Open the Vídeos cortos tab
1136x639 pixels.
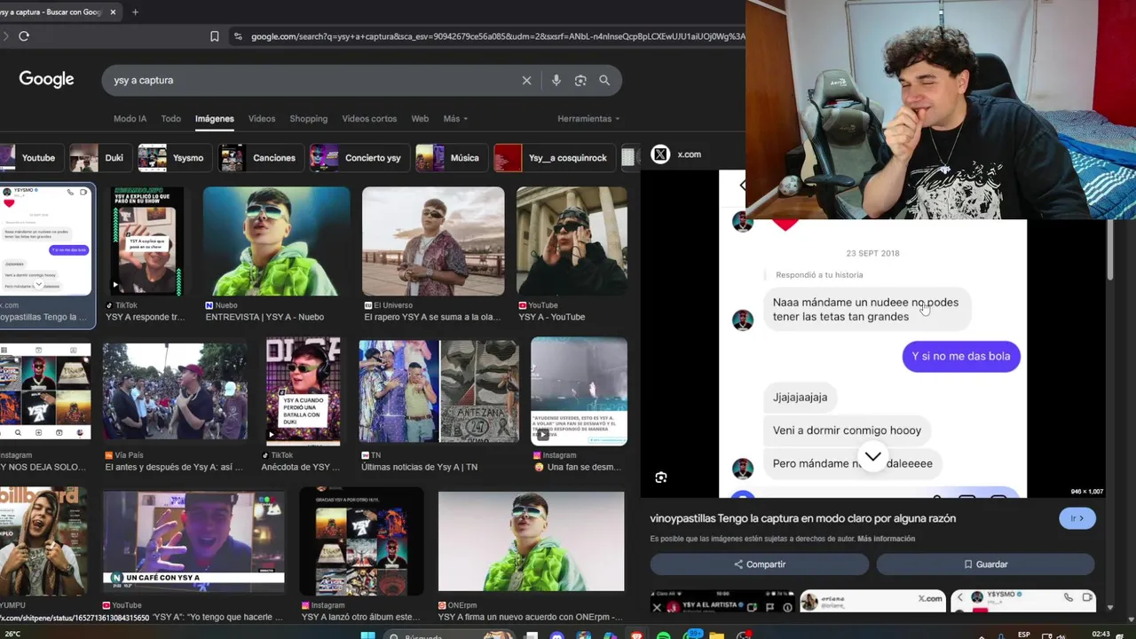(x=369, y=119)
